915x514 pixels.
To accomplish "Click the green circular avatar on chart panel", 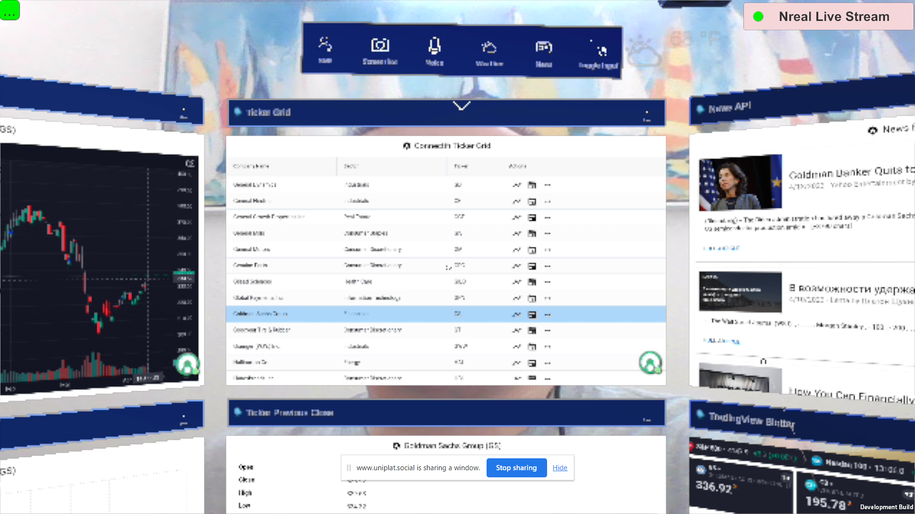I will (x=187, y=365).
